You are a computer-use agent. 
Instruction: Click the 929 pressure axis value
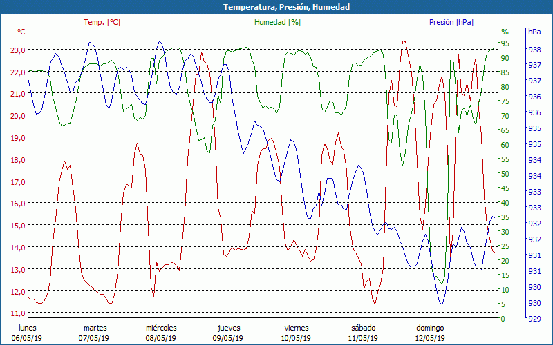point(534,319)
